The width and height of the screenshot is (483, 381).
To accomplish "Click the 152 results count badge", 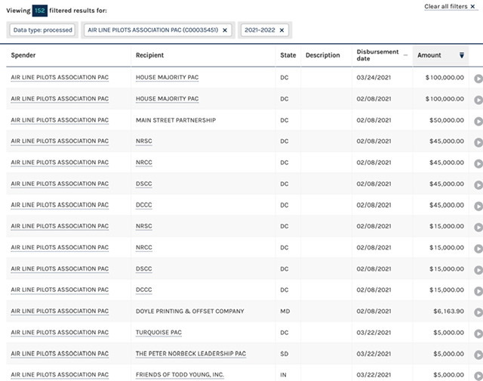I will [x=40, y=11].
